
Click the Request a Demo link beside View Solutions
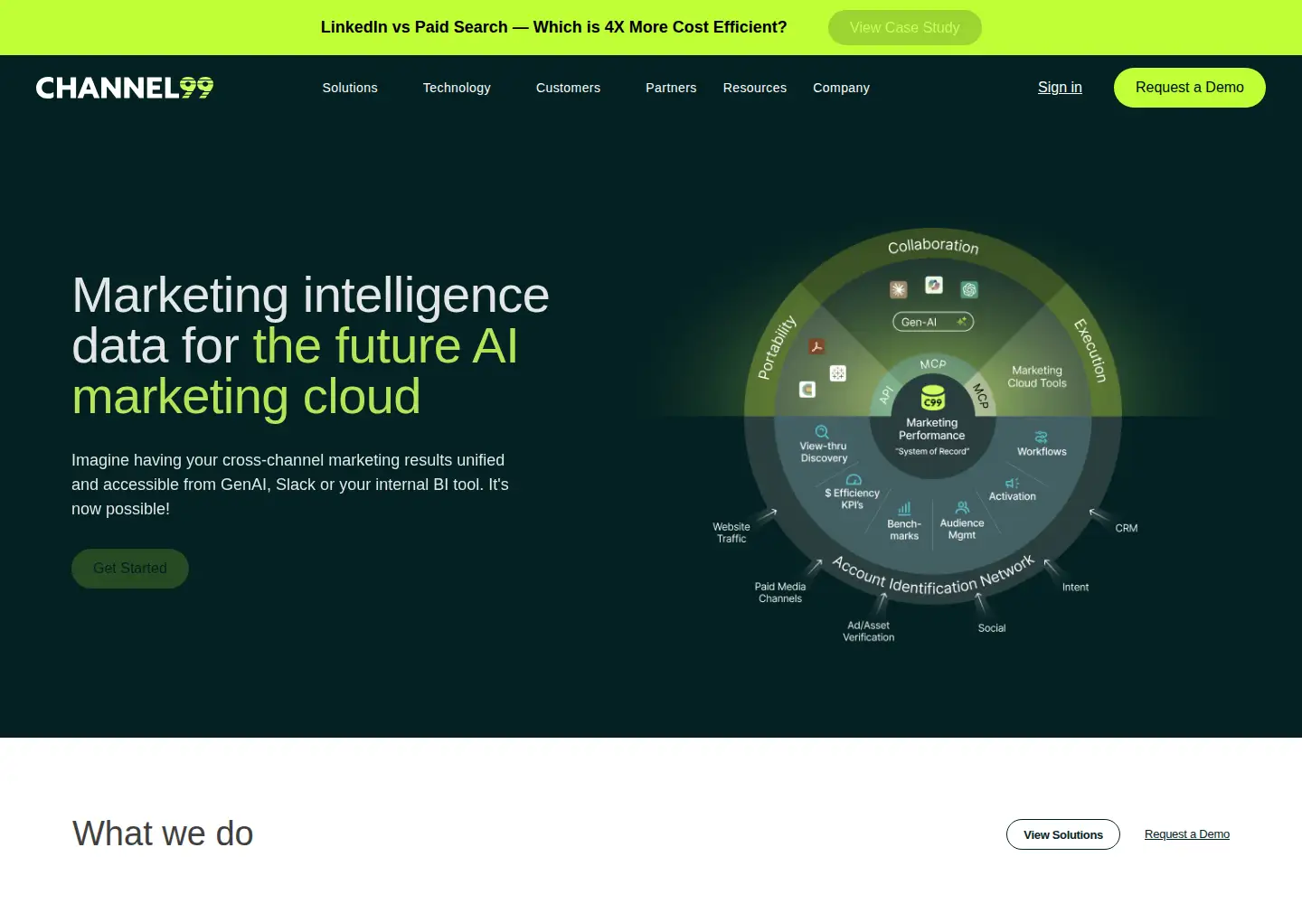tap(1187, 834)
